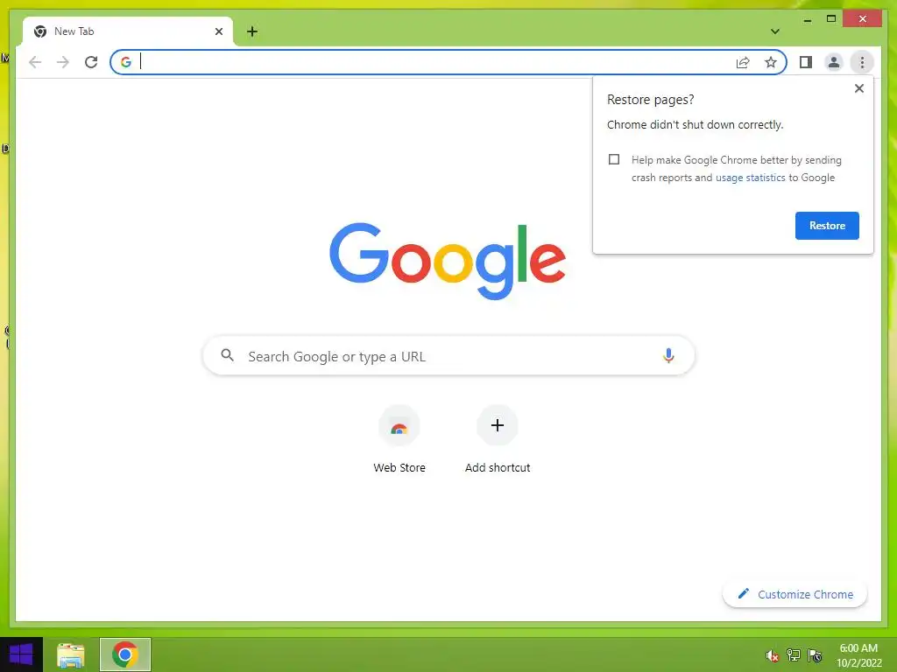Minimize the Chrome window
The width and height of the screenshot is (897, 672).
(x=807, y=19)
